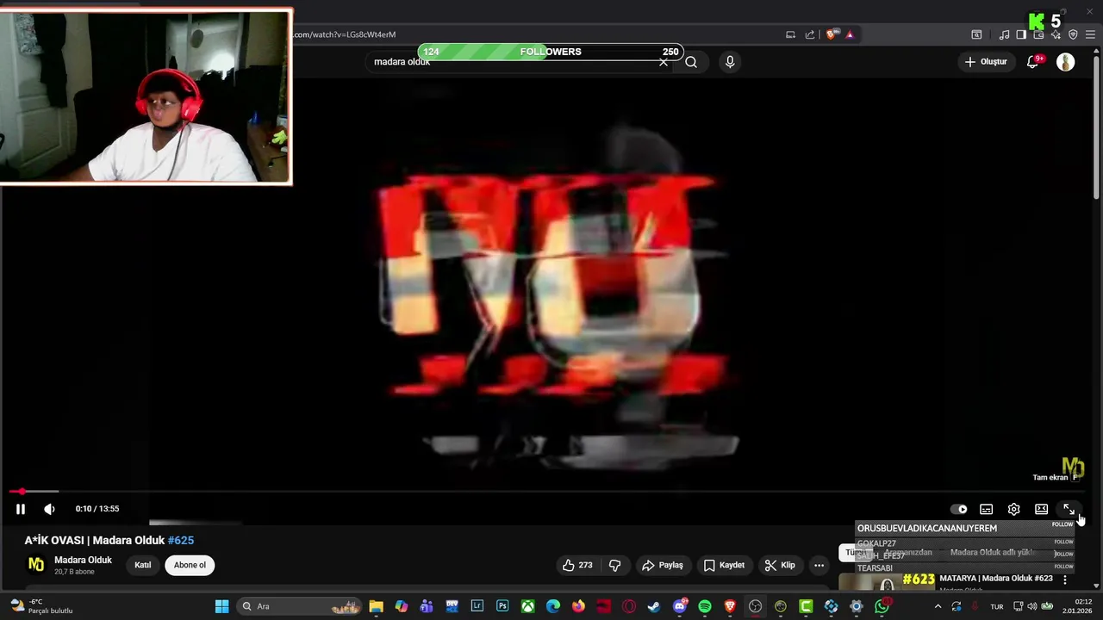This screenshot has height=620, width=1103.
Task: Open the Brave Wallet icon
Action: point(1039,34)
